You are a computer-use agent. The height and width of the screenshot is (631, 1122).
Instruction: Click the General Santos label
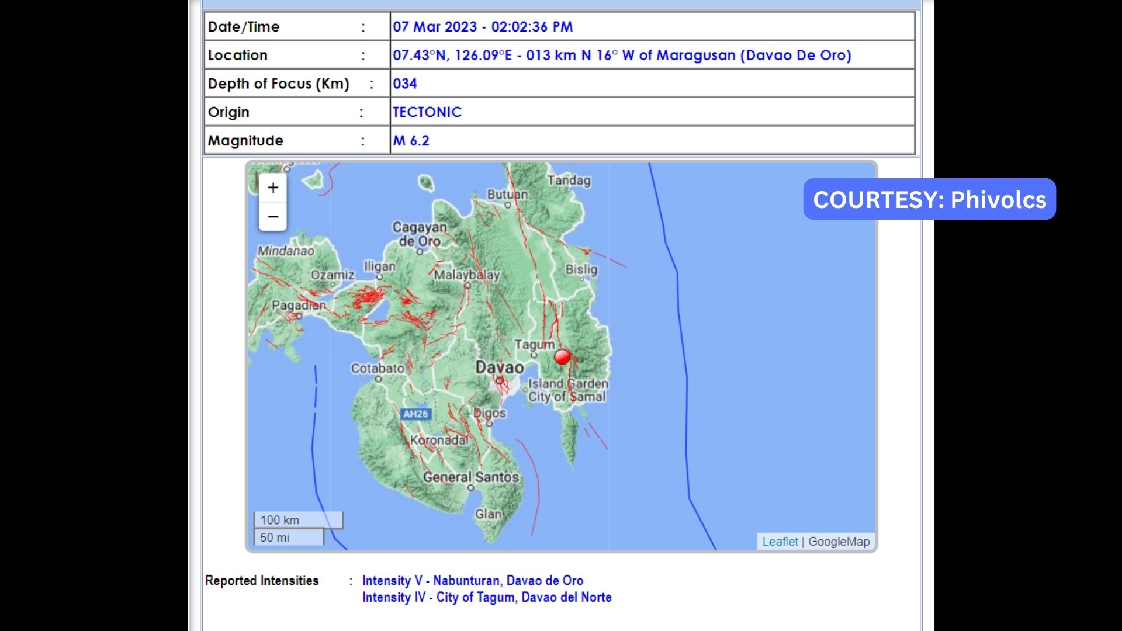[471, 477]
